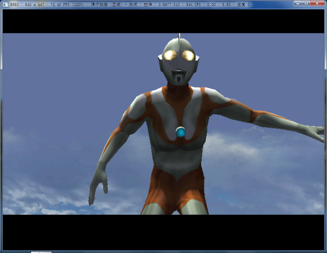The image size is (327, 253).
Task: Click the '72.40 FPS (120%)' readout
Action: pos(67,5)
